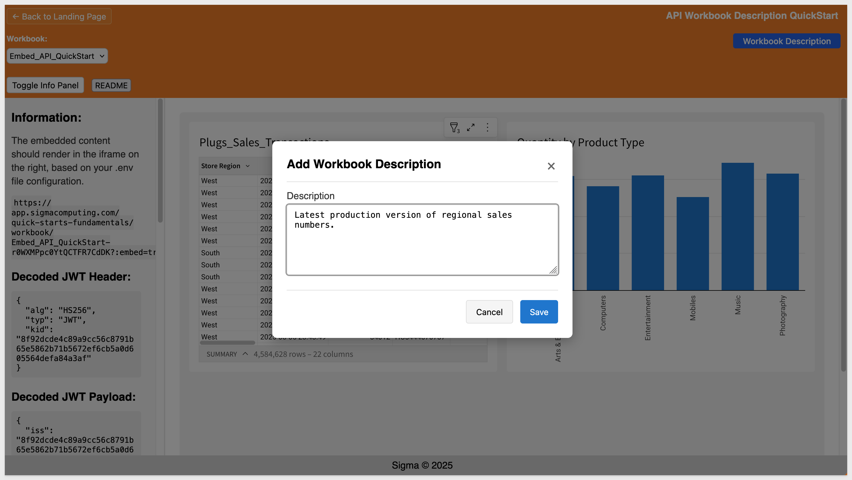Save the workbook description
Viewport: 852px width, 480px height.
pyautogui.click(x=539, y=312)
